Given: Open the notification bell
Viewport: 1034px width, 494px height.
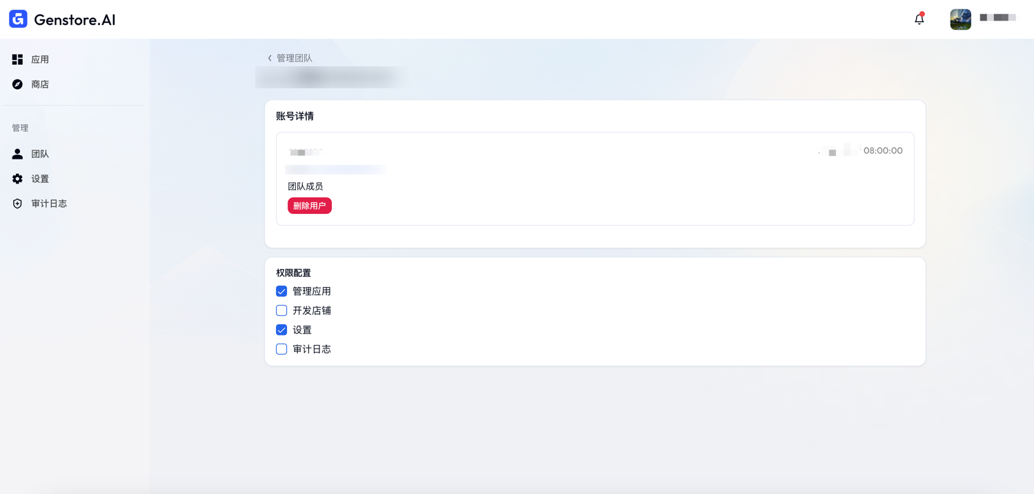Looking at the screenshot, I should (x=919, y=19).
